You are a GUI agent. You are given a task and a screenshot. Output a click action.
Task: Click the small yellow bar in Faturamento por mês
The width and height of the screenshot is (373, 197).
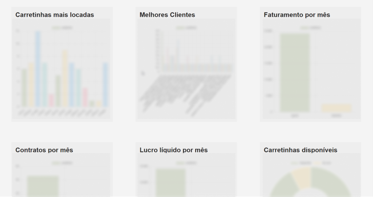point(336,108)
